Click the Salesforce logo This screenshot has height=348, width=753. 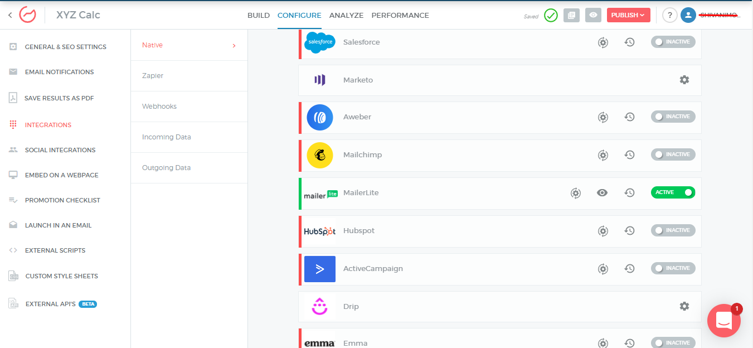(320, 42)
